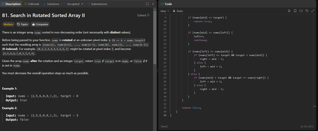Open the Code panel tab

pyautogui.click(x=166, y=4)
